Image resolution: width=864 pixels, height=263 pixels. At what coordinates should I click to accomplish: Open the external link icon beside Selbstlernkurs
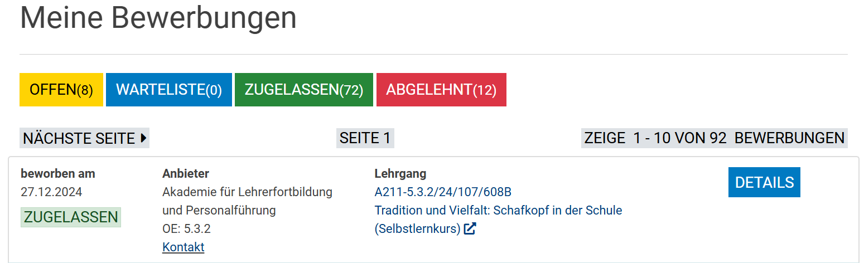pyautogui.click(x=470, y=229)
